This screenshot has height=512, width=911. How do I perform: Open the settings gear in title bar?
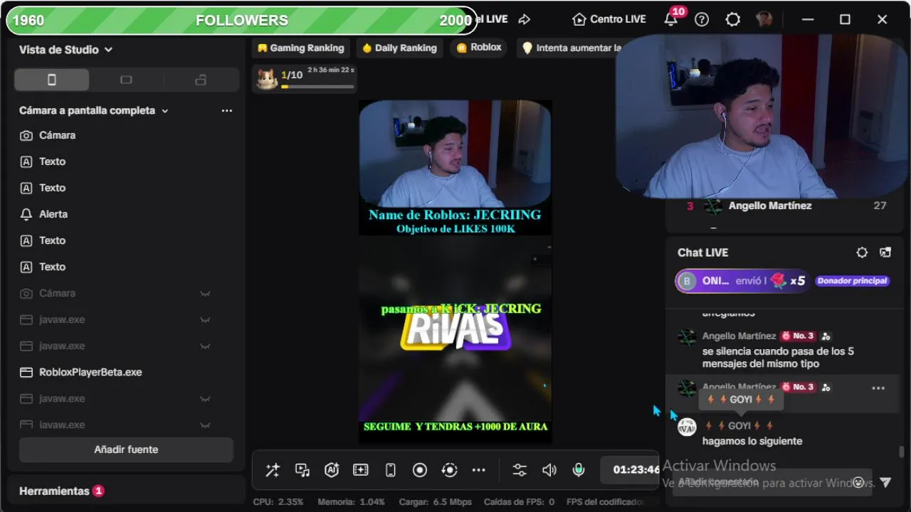733,19
